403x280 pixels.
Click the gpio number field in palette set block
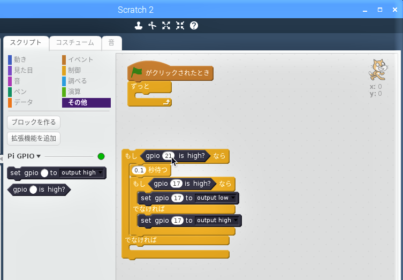[x=44, y=173]
